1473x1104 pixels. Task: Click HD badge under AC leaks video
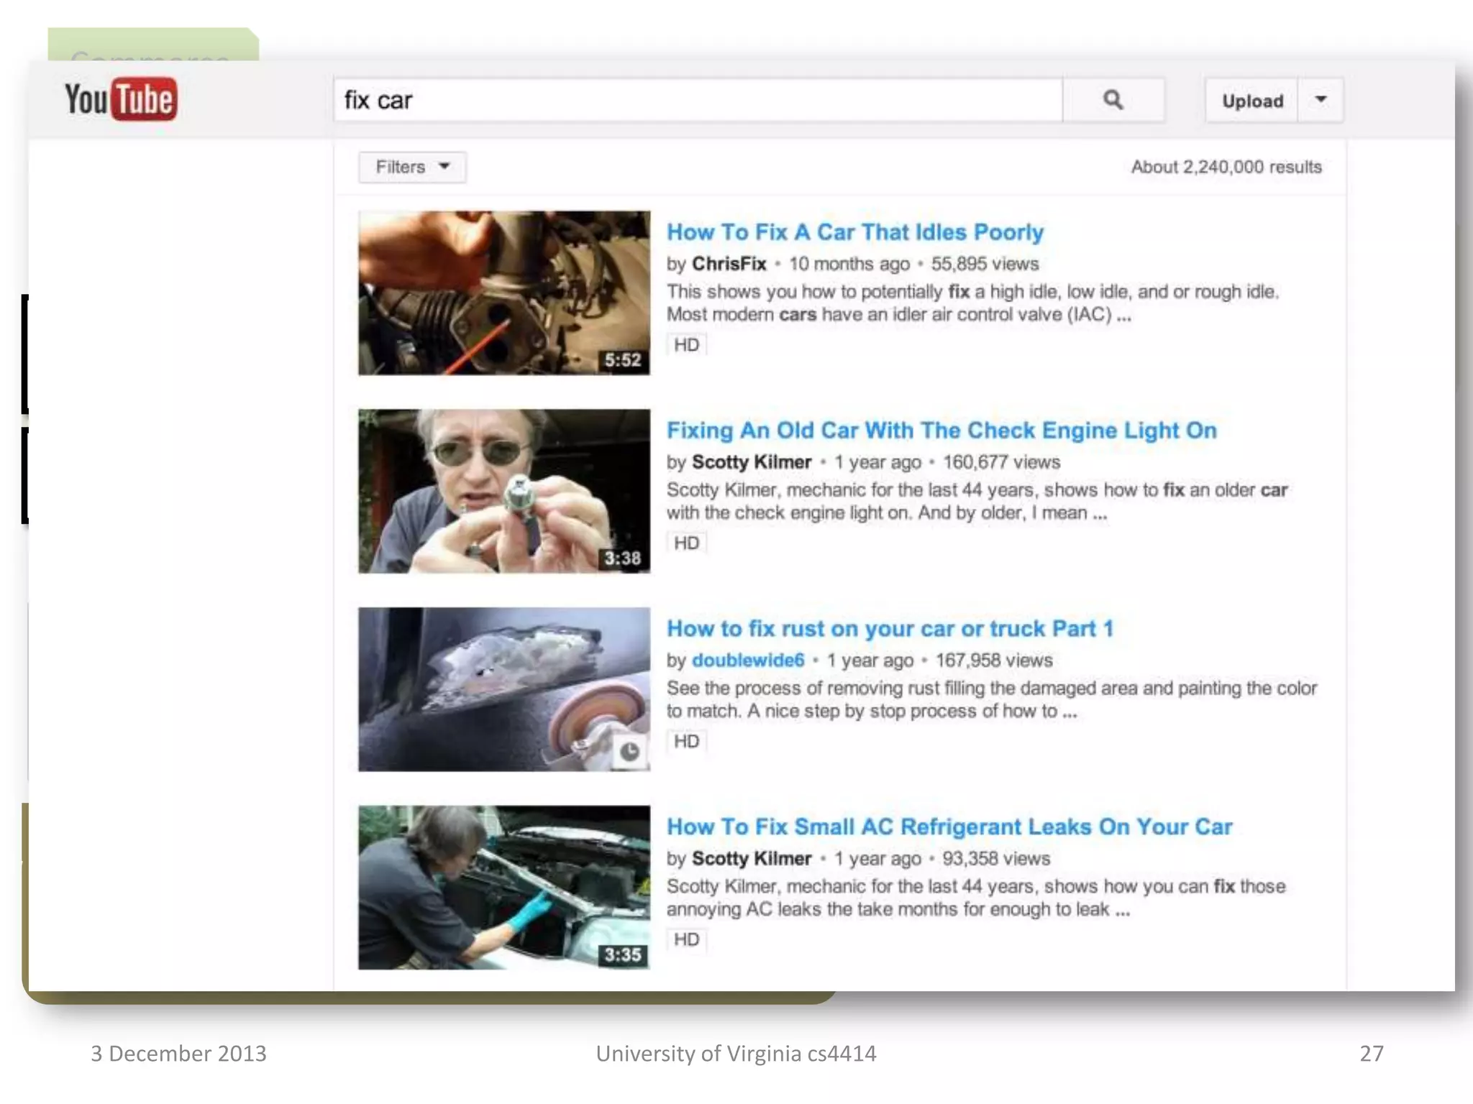point(686,939)
